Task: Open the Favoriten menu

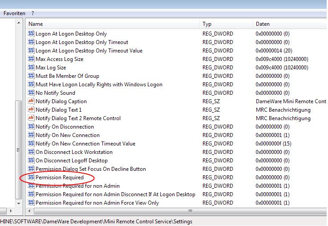Action: point(14,13)
